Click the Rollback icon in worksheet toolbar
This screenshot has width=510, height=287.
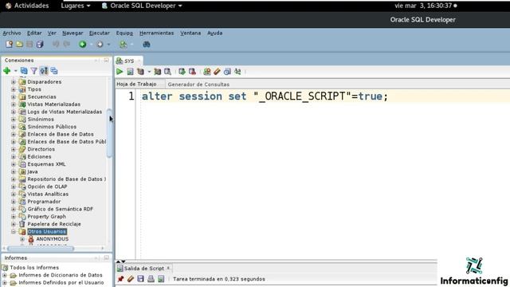(x=192, y=72)
